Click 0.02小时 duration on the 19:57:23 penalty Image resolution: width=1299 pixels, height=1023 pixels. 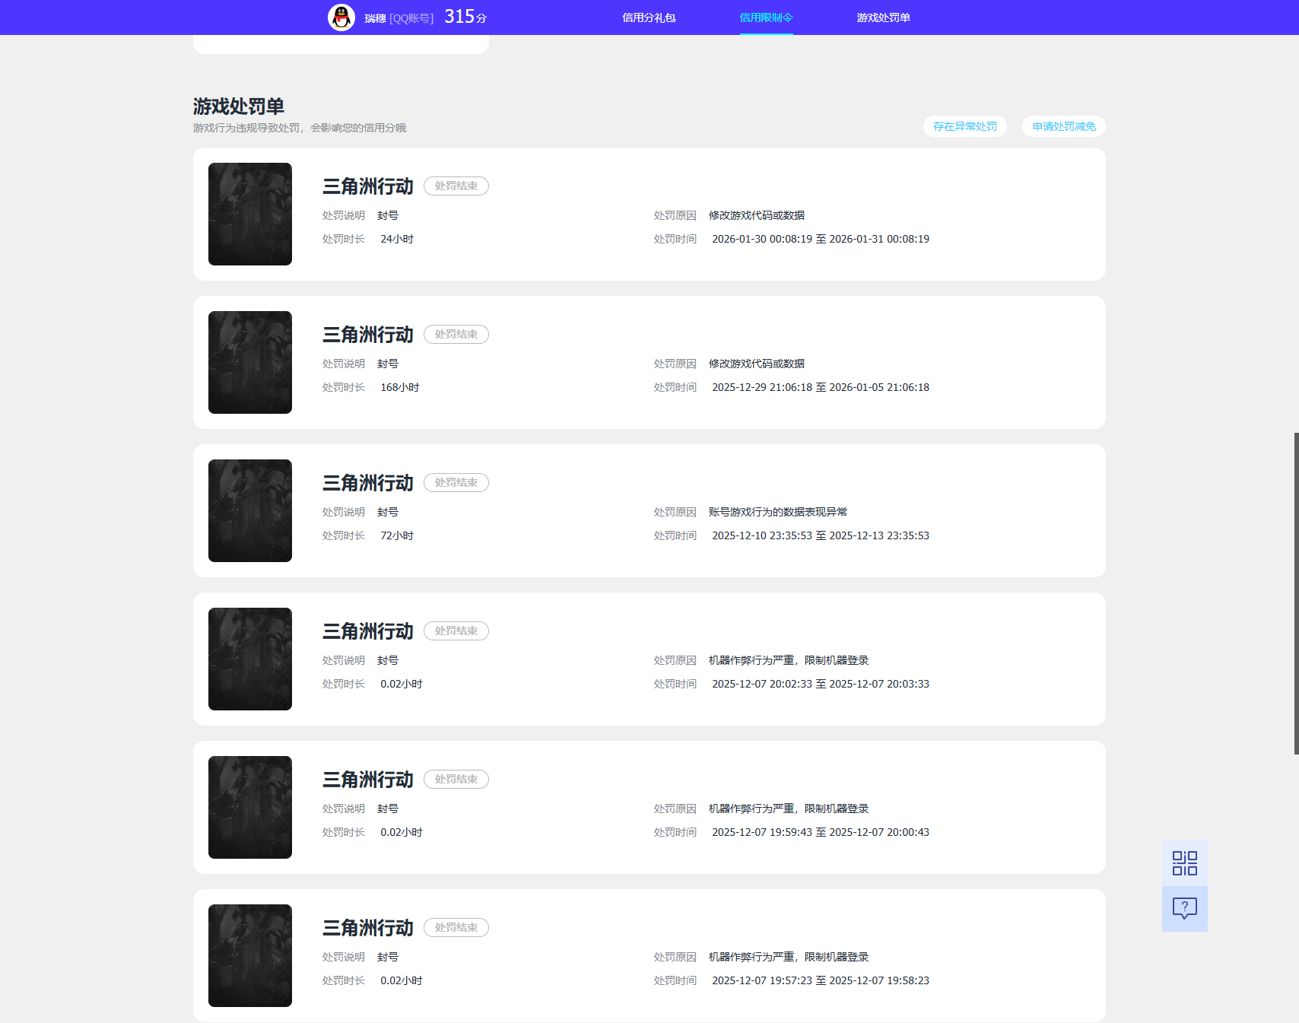(x=402, y=980)
